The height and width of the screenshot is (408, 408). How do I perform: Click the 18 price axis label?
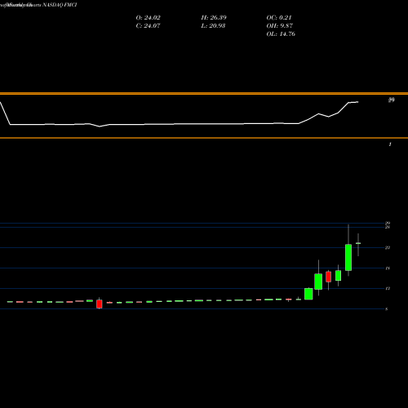(x=388, y=268)
